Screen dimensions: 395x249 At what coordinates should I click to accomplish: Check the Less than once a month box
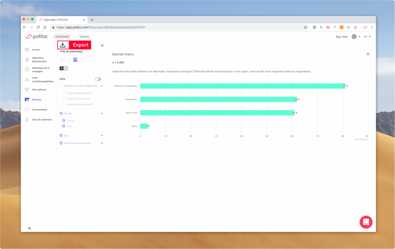[64, 104]
